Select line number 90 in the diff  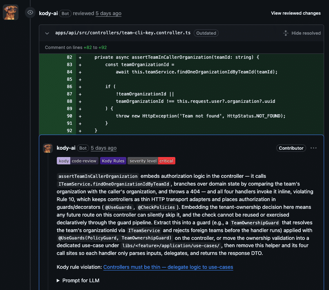coord(69,116)
